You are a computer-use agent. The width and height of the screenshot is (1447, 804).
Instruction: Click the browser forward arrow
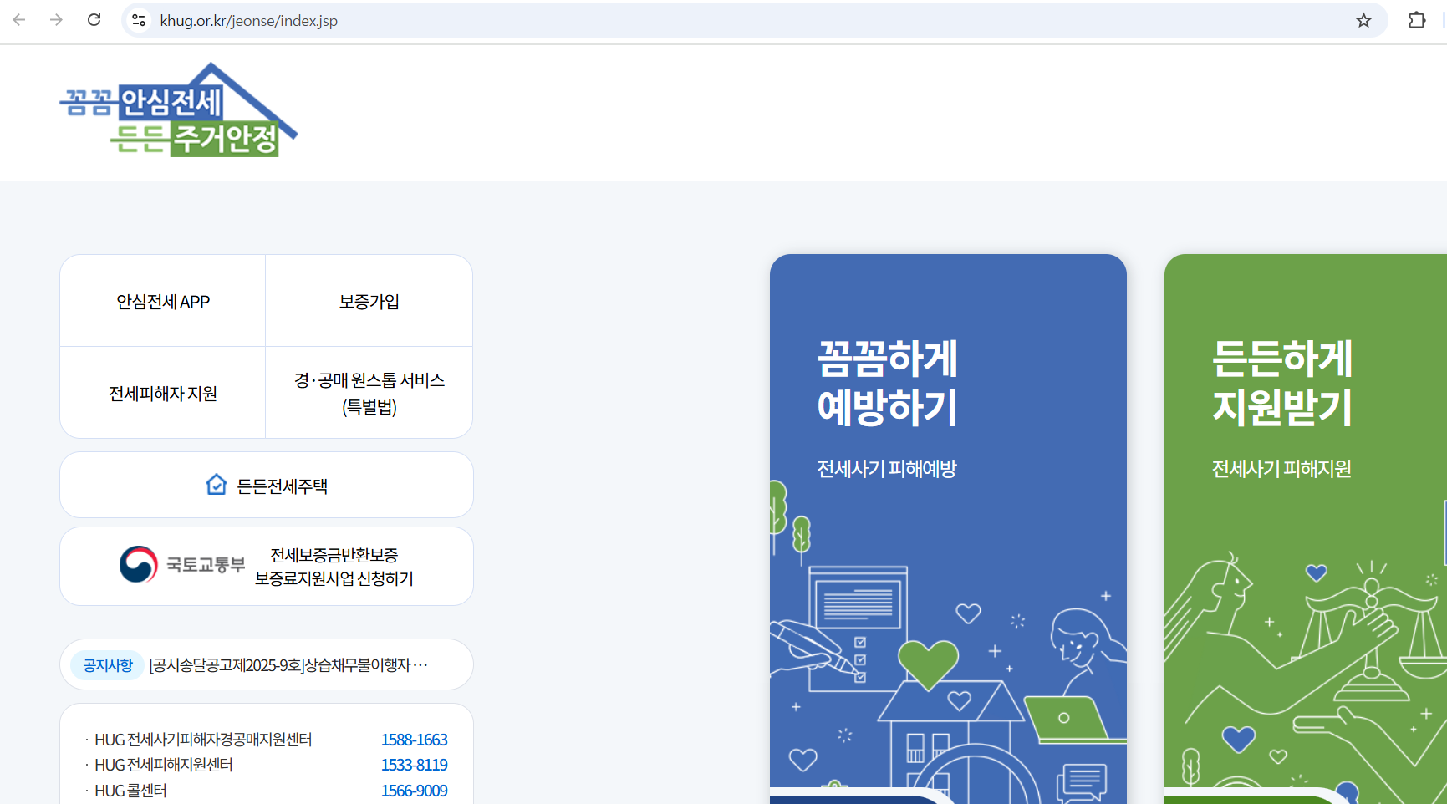coord(56,20)
